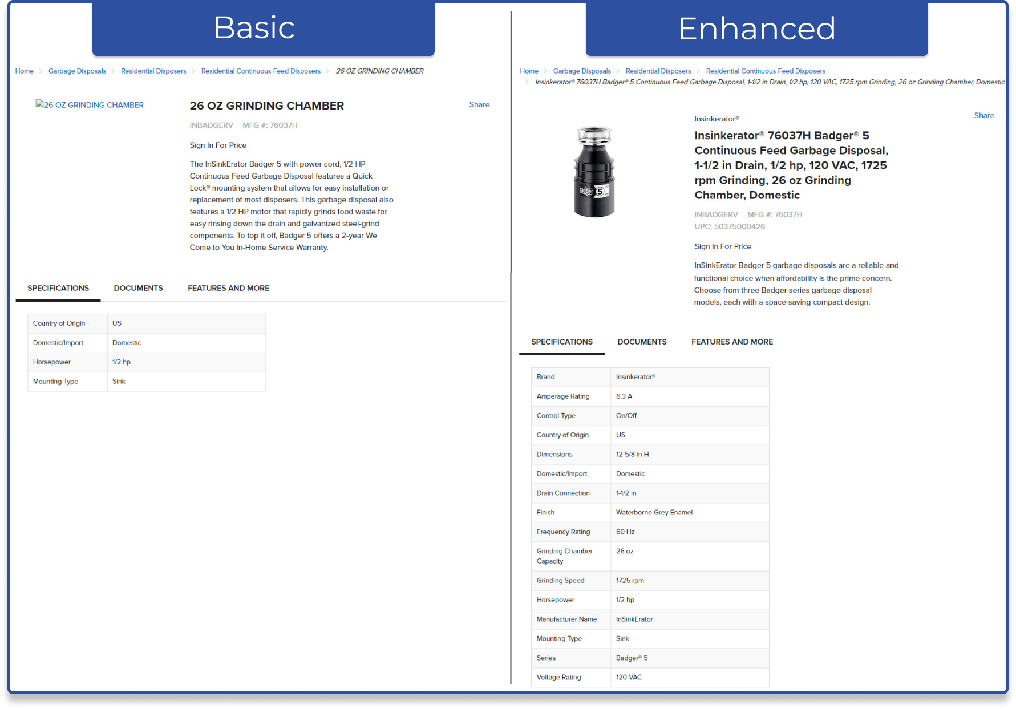Click 'Country of Origin' label in Basic spec table

[59, 323]
